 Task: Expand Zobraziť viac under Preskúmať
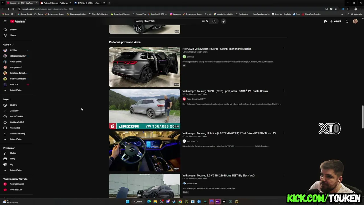(16, 170)
